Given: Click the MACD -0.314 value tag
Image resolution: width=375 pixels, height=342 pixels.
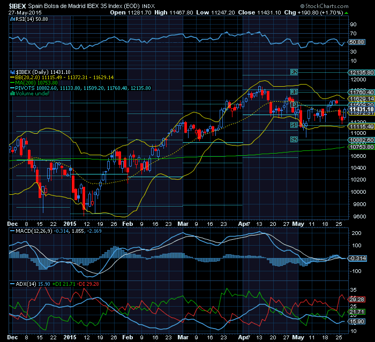Looking at the screenshot, I should pos(357,259).
